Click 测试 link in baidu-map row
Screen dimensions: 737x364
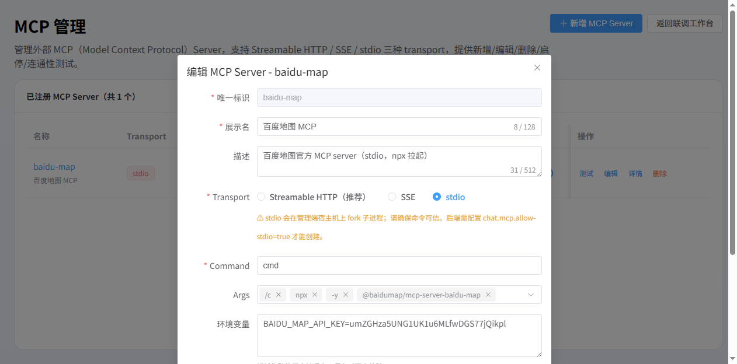586,173
